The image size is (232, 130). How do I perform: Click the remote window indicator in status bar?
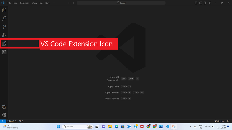[x=3, y=121]
